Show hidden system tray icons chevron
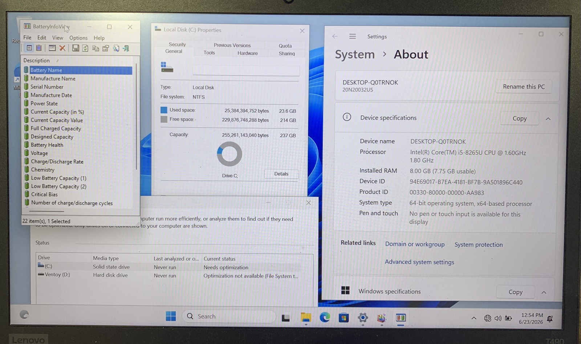 point(474,318)
